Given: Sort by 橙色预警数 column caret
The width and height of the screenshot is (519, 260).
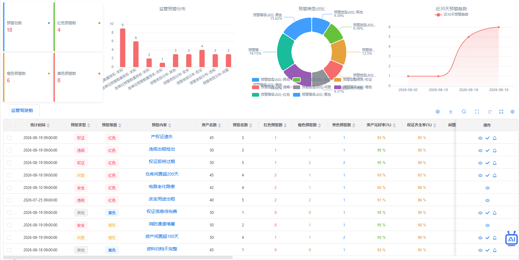Looking at the screenshot, I should coord(320,125).
